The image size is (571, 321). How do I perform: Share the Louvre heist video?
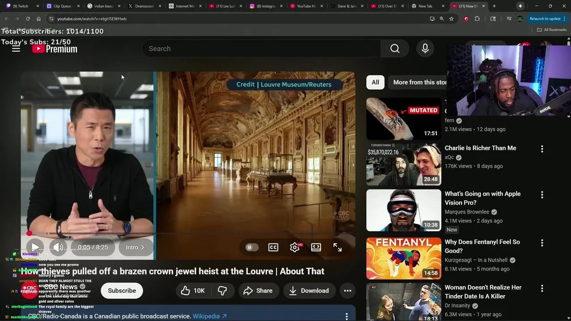click(x=258, y=291)
